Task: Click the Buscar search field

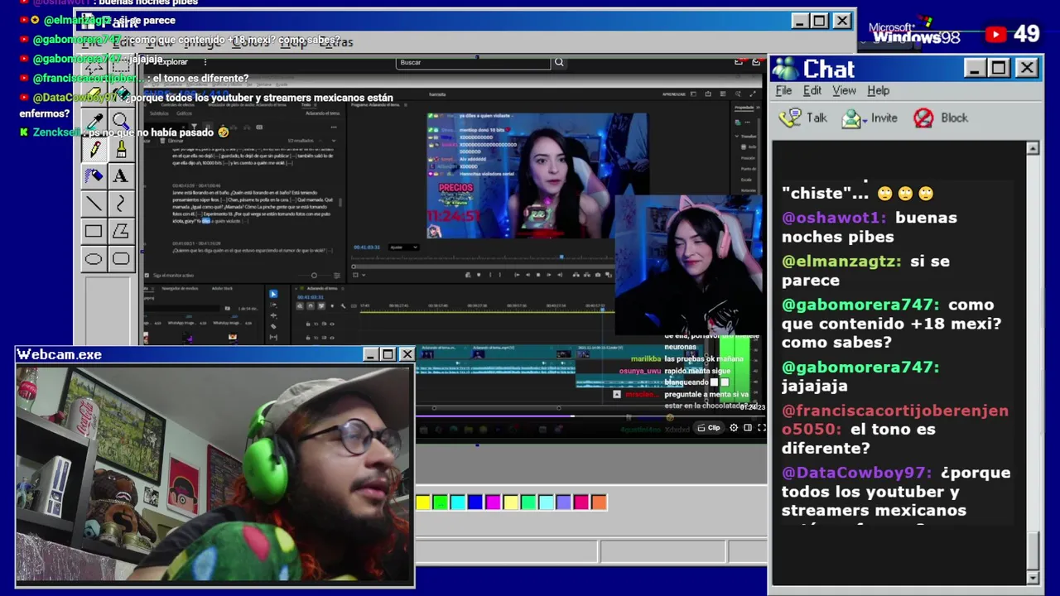Action: point(473,63)
